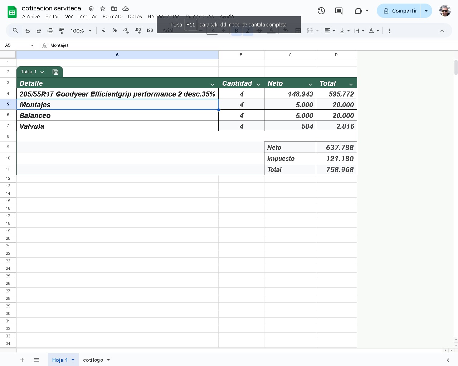Open the cotilogo tab menu arrow
The image size is (458, 366).
pos(108,360)
